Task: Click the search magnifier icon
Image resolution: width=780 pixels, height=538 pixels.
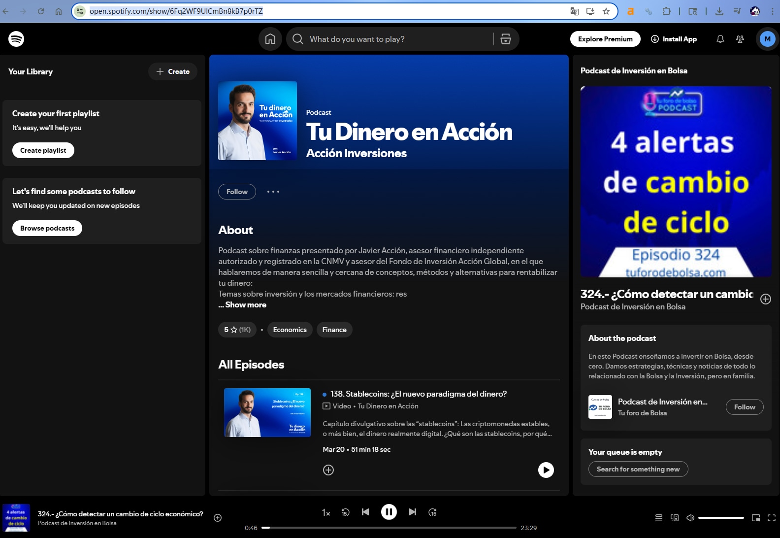Action: [298, 39]
